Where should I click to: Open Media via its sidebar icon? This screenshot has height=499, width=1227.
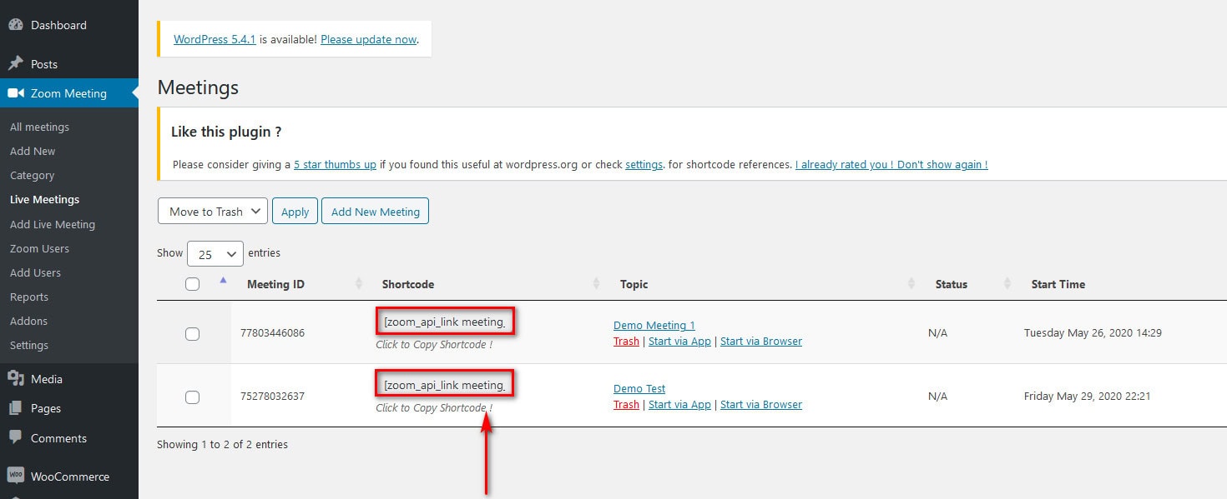pyautogui.click(x=16, y=378)
